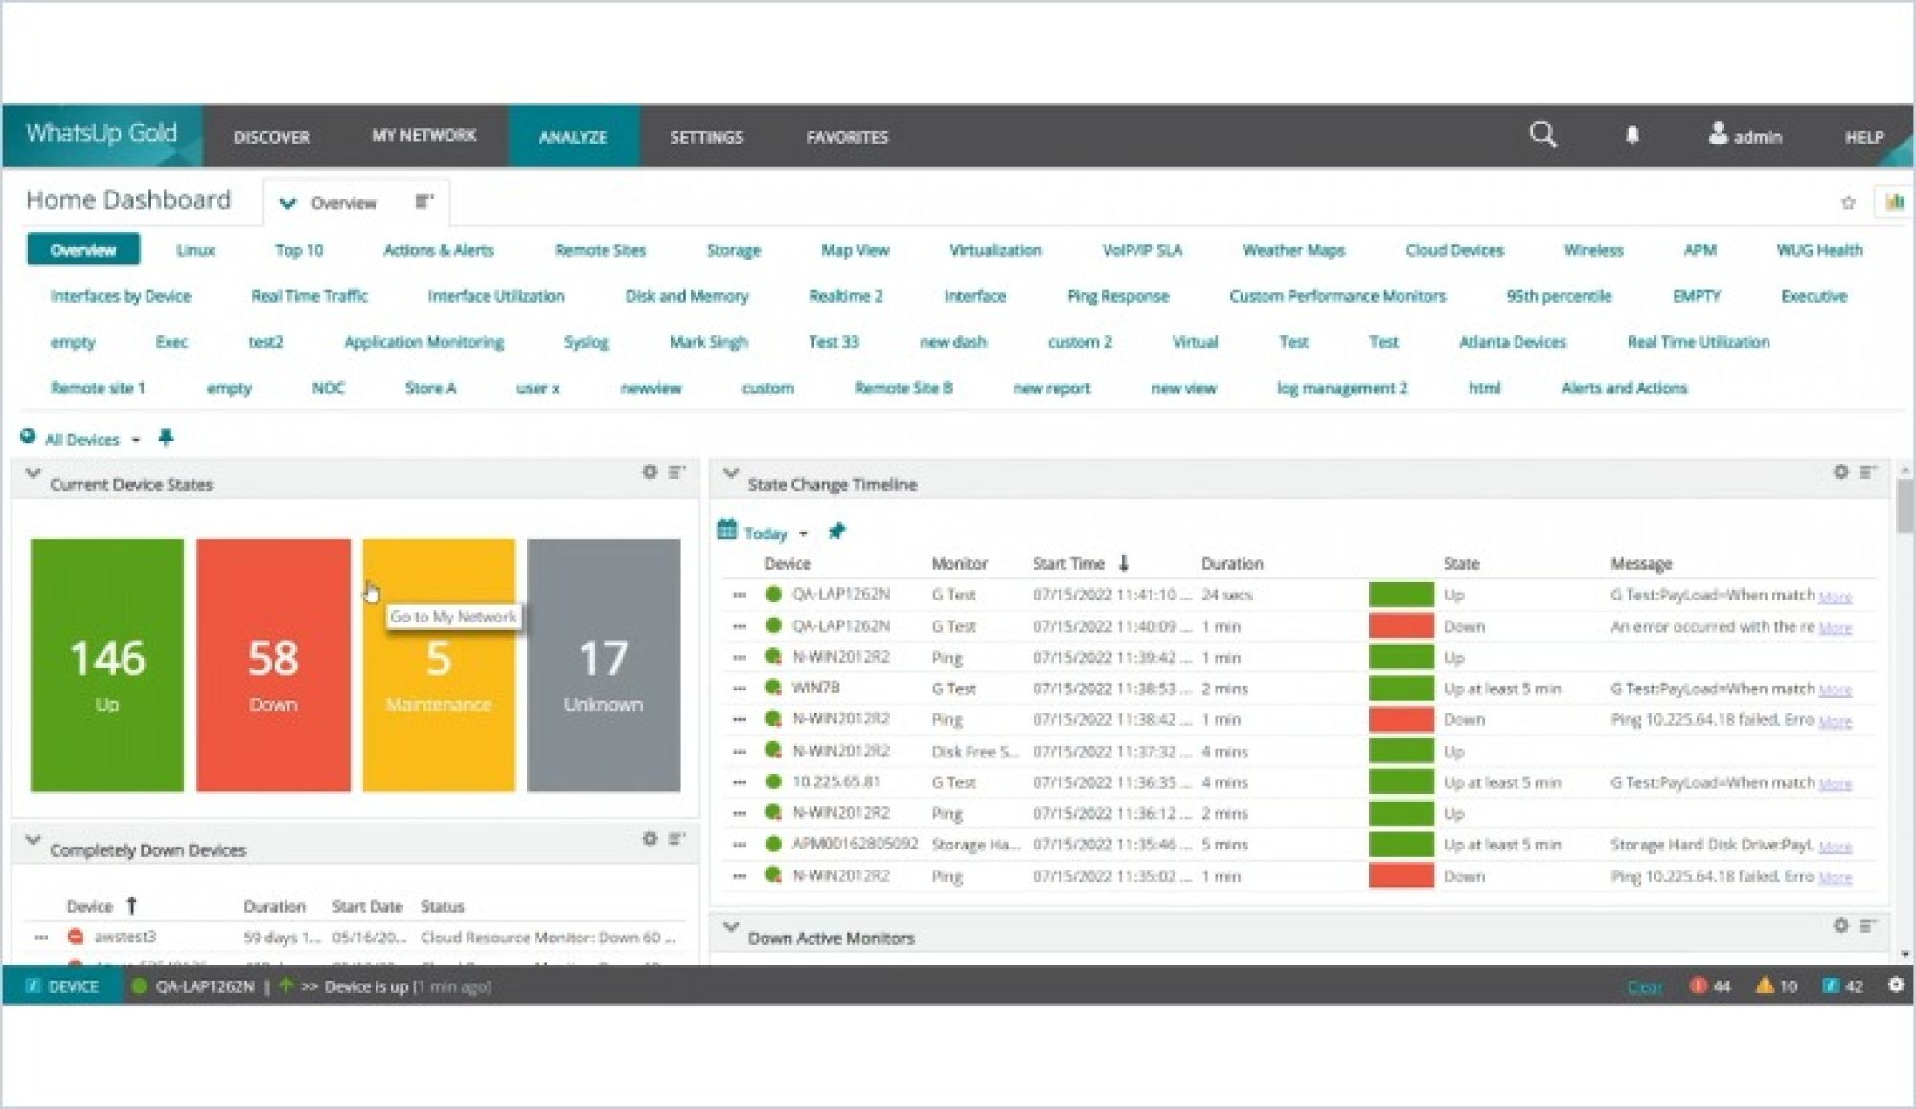Click the pin icon beside All Devices
The height and width of the screenshot is (1109, 1916).
166,438
